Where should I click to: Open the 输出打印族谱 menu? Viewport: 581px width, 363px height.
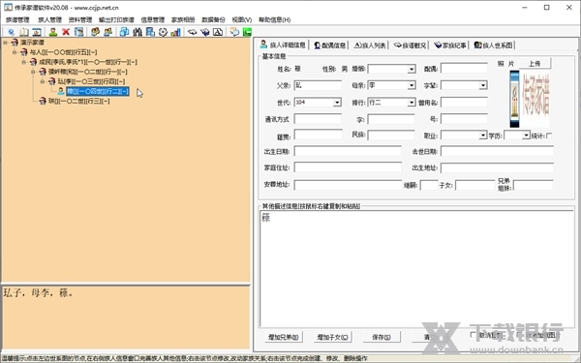(x=116, y=20)
